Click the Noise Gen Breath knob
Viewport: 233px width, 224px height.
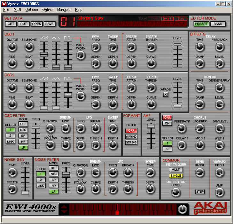[x=12, y=189]
